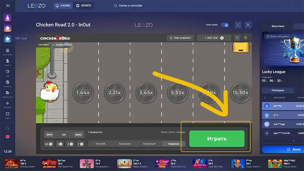Image resolution: width=304 pixels, height=171 pixels.
Task: Switch to the Participants tab
Action: pos(278,90)
